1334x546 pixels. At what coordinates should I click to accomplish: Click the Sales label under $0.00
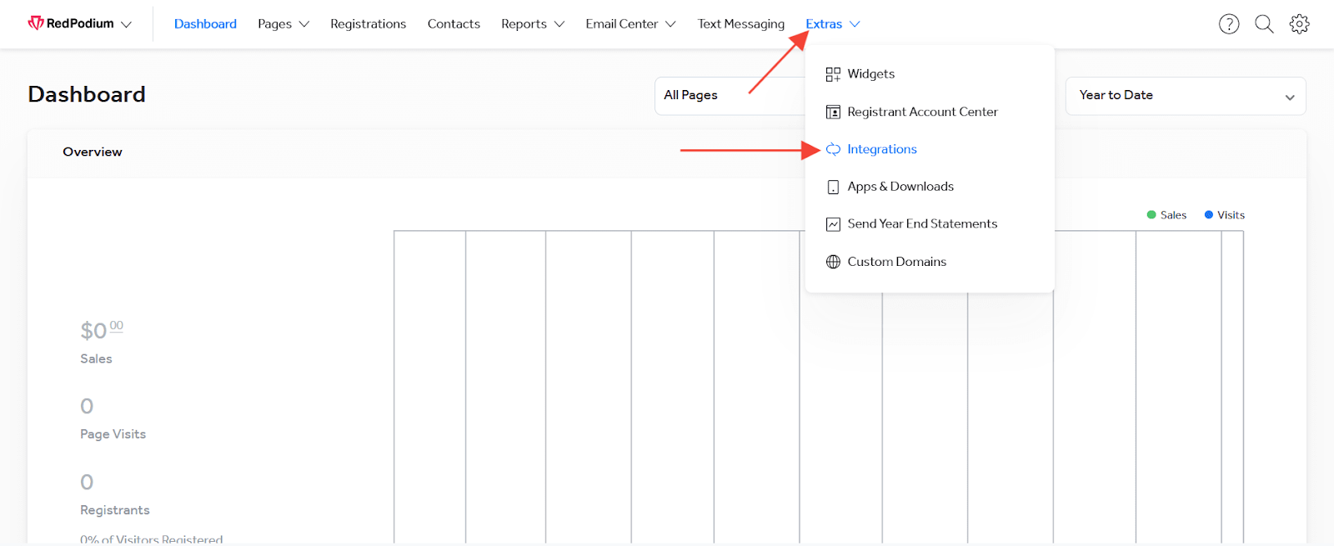pyautogui.click(x=96, y=358)
